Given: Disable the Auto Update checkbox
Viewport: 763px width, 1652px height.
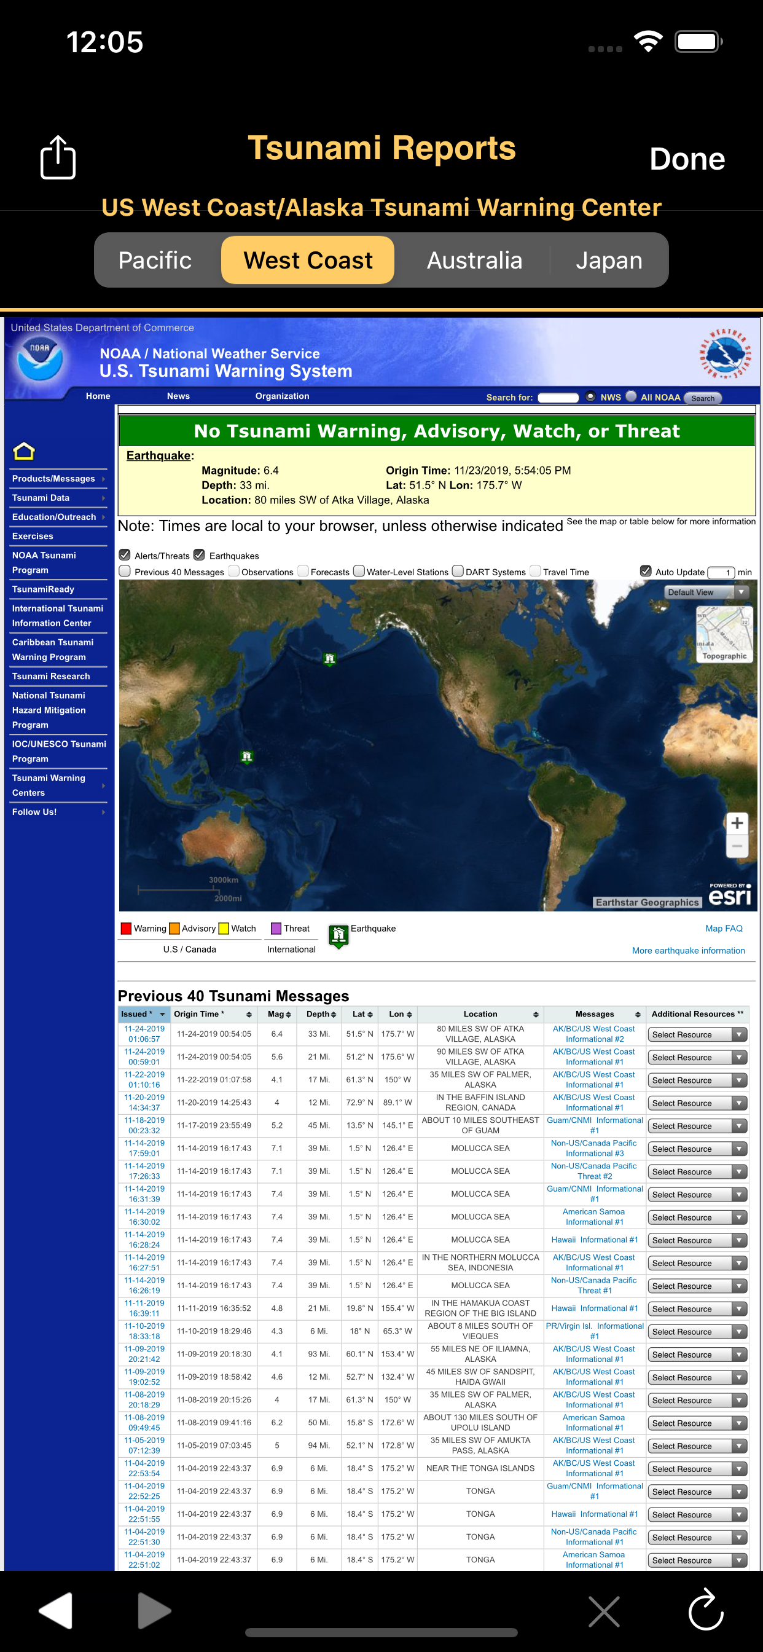Looking at the screenshot, I should click(x=646, y=571).
